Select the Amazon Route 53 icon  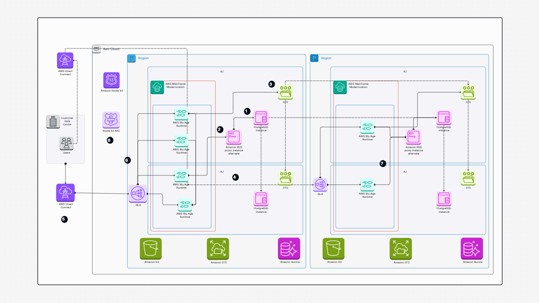coord(111,81)
